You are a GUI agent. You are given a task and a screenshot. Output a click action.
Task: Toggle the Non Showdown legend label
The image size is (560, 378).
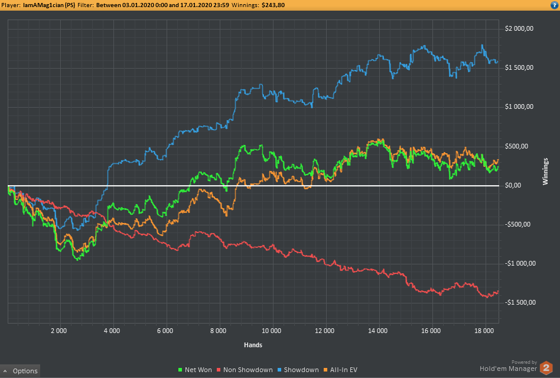(248, 370)
